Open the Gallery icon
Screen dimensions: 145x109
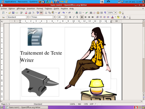pyautogui.click(x=98, y=13)
